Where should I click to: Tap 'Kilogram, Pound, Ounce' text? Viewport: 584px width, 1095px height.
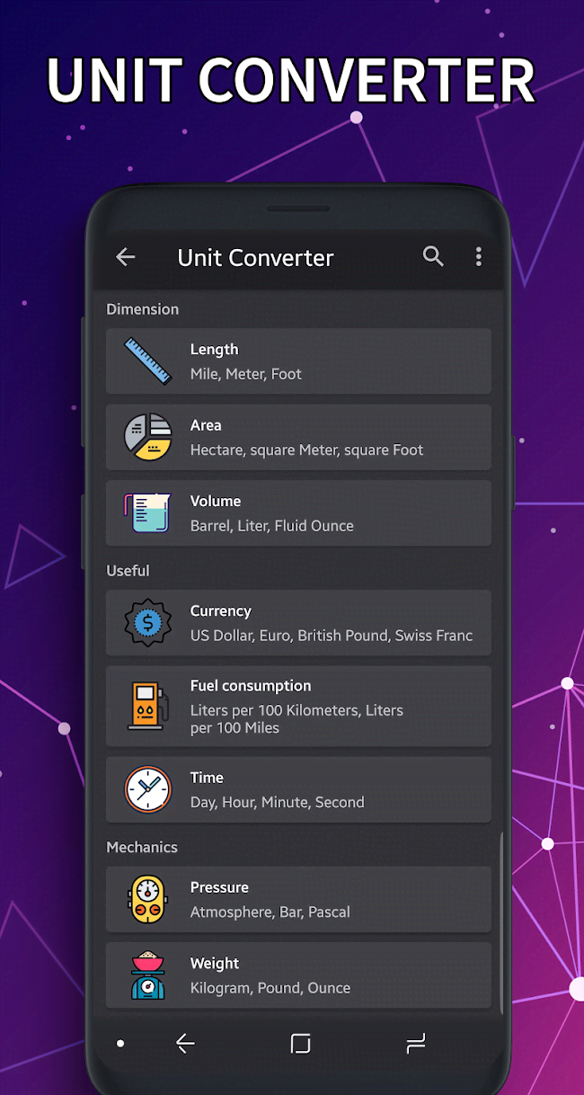pos(270,988)
